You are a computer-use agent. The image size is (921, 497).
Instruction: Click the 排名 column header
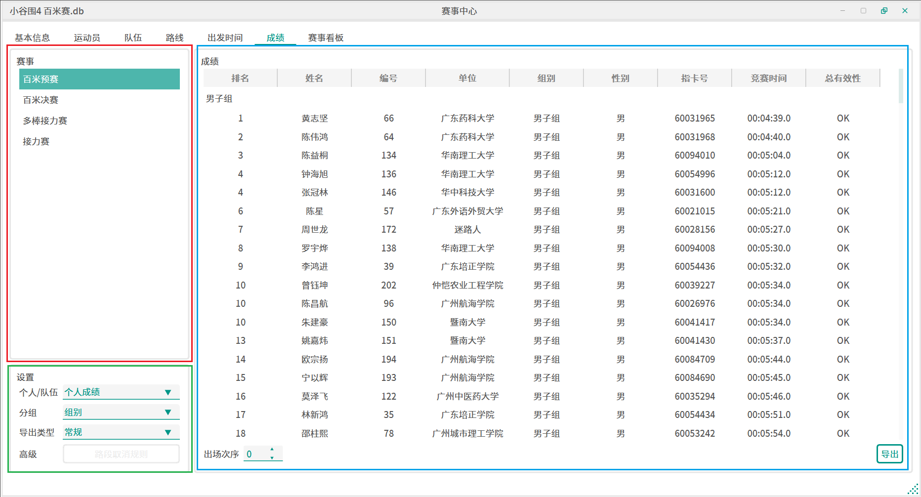(240, 78)
